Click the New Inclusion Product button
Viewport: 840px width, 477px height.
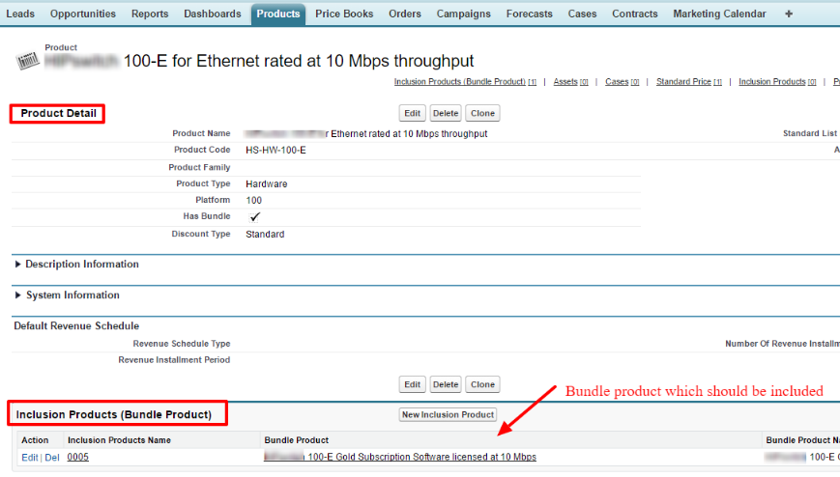448,414
